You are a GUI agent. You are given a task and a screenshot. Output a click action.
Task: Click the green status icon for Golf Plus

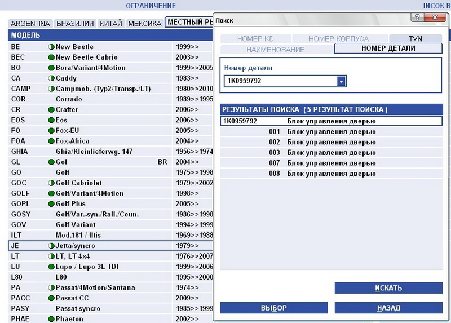pos(51,204)
